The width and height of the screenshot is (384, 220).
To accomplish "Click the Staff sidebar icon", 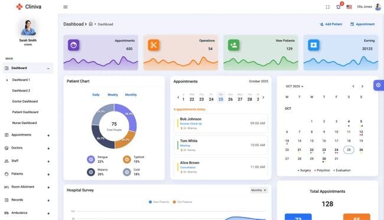I will tap(6, 161).
